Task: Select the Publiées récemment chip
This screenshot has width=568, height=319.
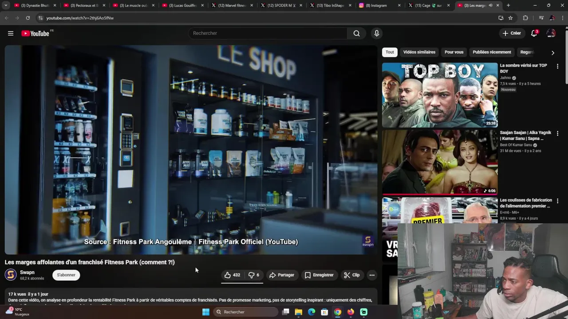Action: point(492,52)
